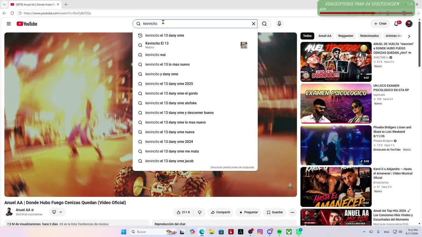Screen dimensions: 422x237
Task: Open 'UN LOCO EXAMEN PSICOLOGICO' video thumbnail
Action: pos(336,104)
